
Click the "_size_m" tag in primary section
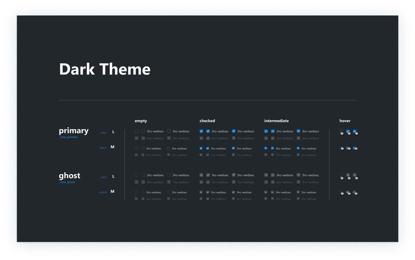[x=103, y=148]
